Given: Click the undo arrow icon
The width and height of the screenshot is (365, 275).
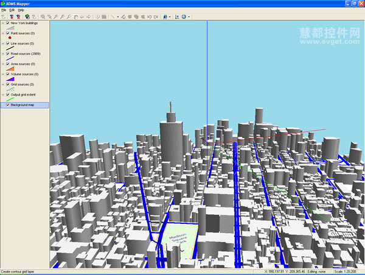Looking at the screenshot, I should [150, 17].
